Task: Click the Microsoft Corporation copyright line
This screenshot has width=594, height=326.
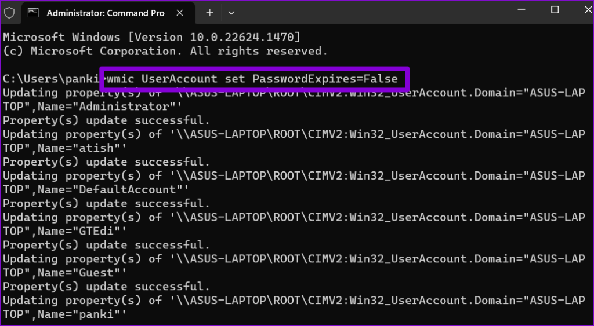Action: (x=165, y=51)
